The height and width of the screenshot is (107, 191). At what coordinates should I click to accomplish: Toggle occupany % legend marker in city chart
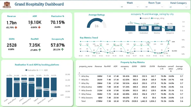pyautogui.click(x=140, y=18)
